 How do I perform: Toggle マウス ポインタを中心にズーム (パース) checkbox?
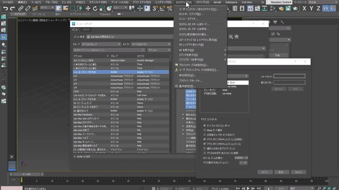pyautogui.click(x=204, y=144)
